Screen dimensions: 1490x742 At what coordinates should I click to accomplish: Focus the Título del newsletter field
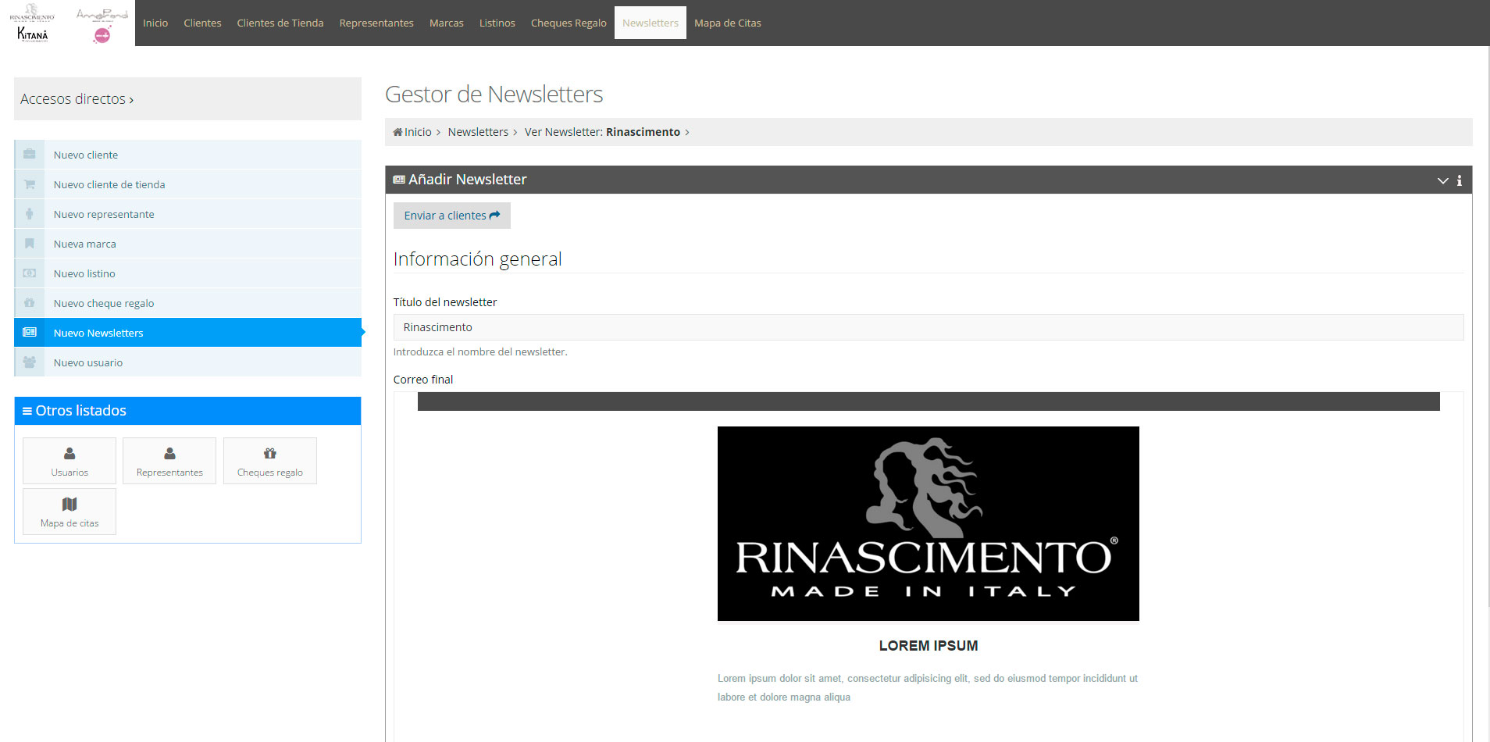click(928, 327)
